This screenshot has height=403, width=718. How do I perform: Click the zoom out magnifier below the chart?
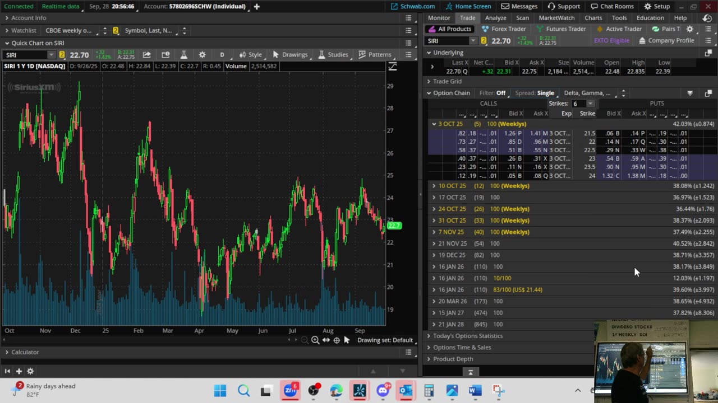pos(305,340)
